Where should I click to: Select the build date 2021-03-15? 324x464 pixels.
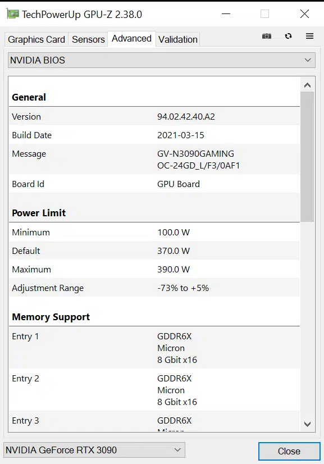tap(180, 135)
